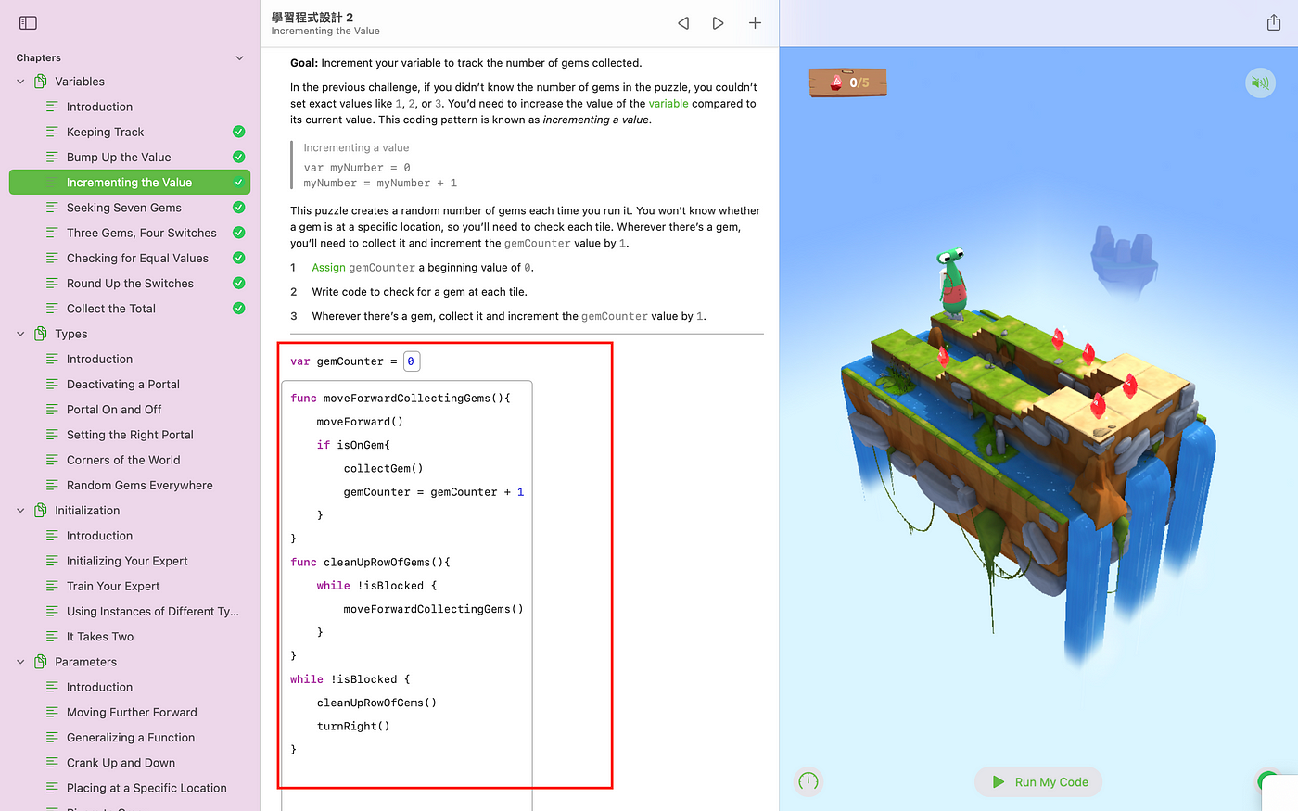1298x811 pixels.
Task: Toggle the sidebar panel icon
Action: [x=28, y=22]
